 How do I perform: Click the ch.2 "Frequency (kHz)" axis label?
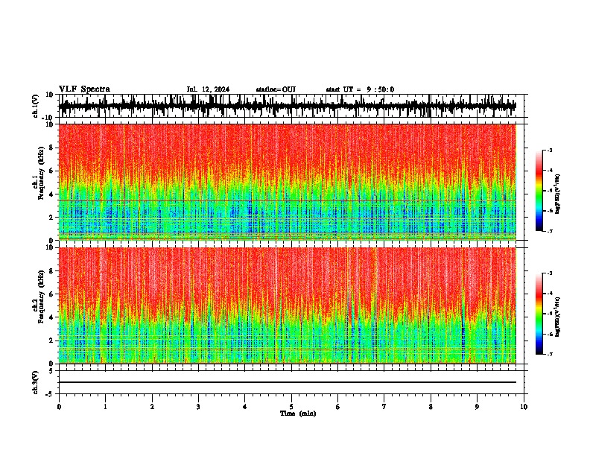coord(41,297)
